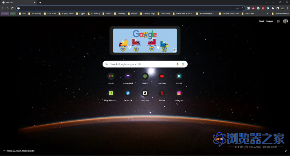The image size is (290, 156).
Task: Open the Vinted shortcut tile
Action: pos(179,79)
